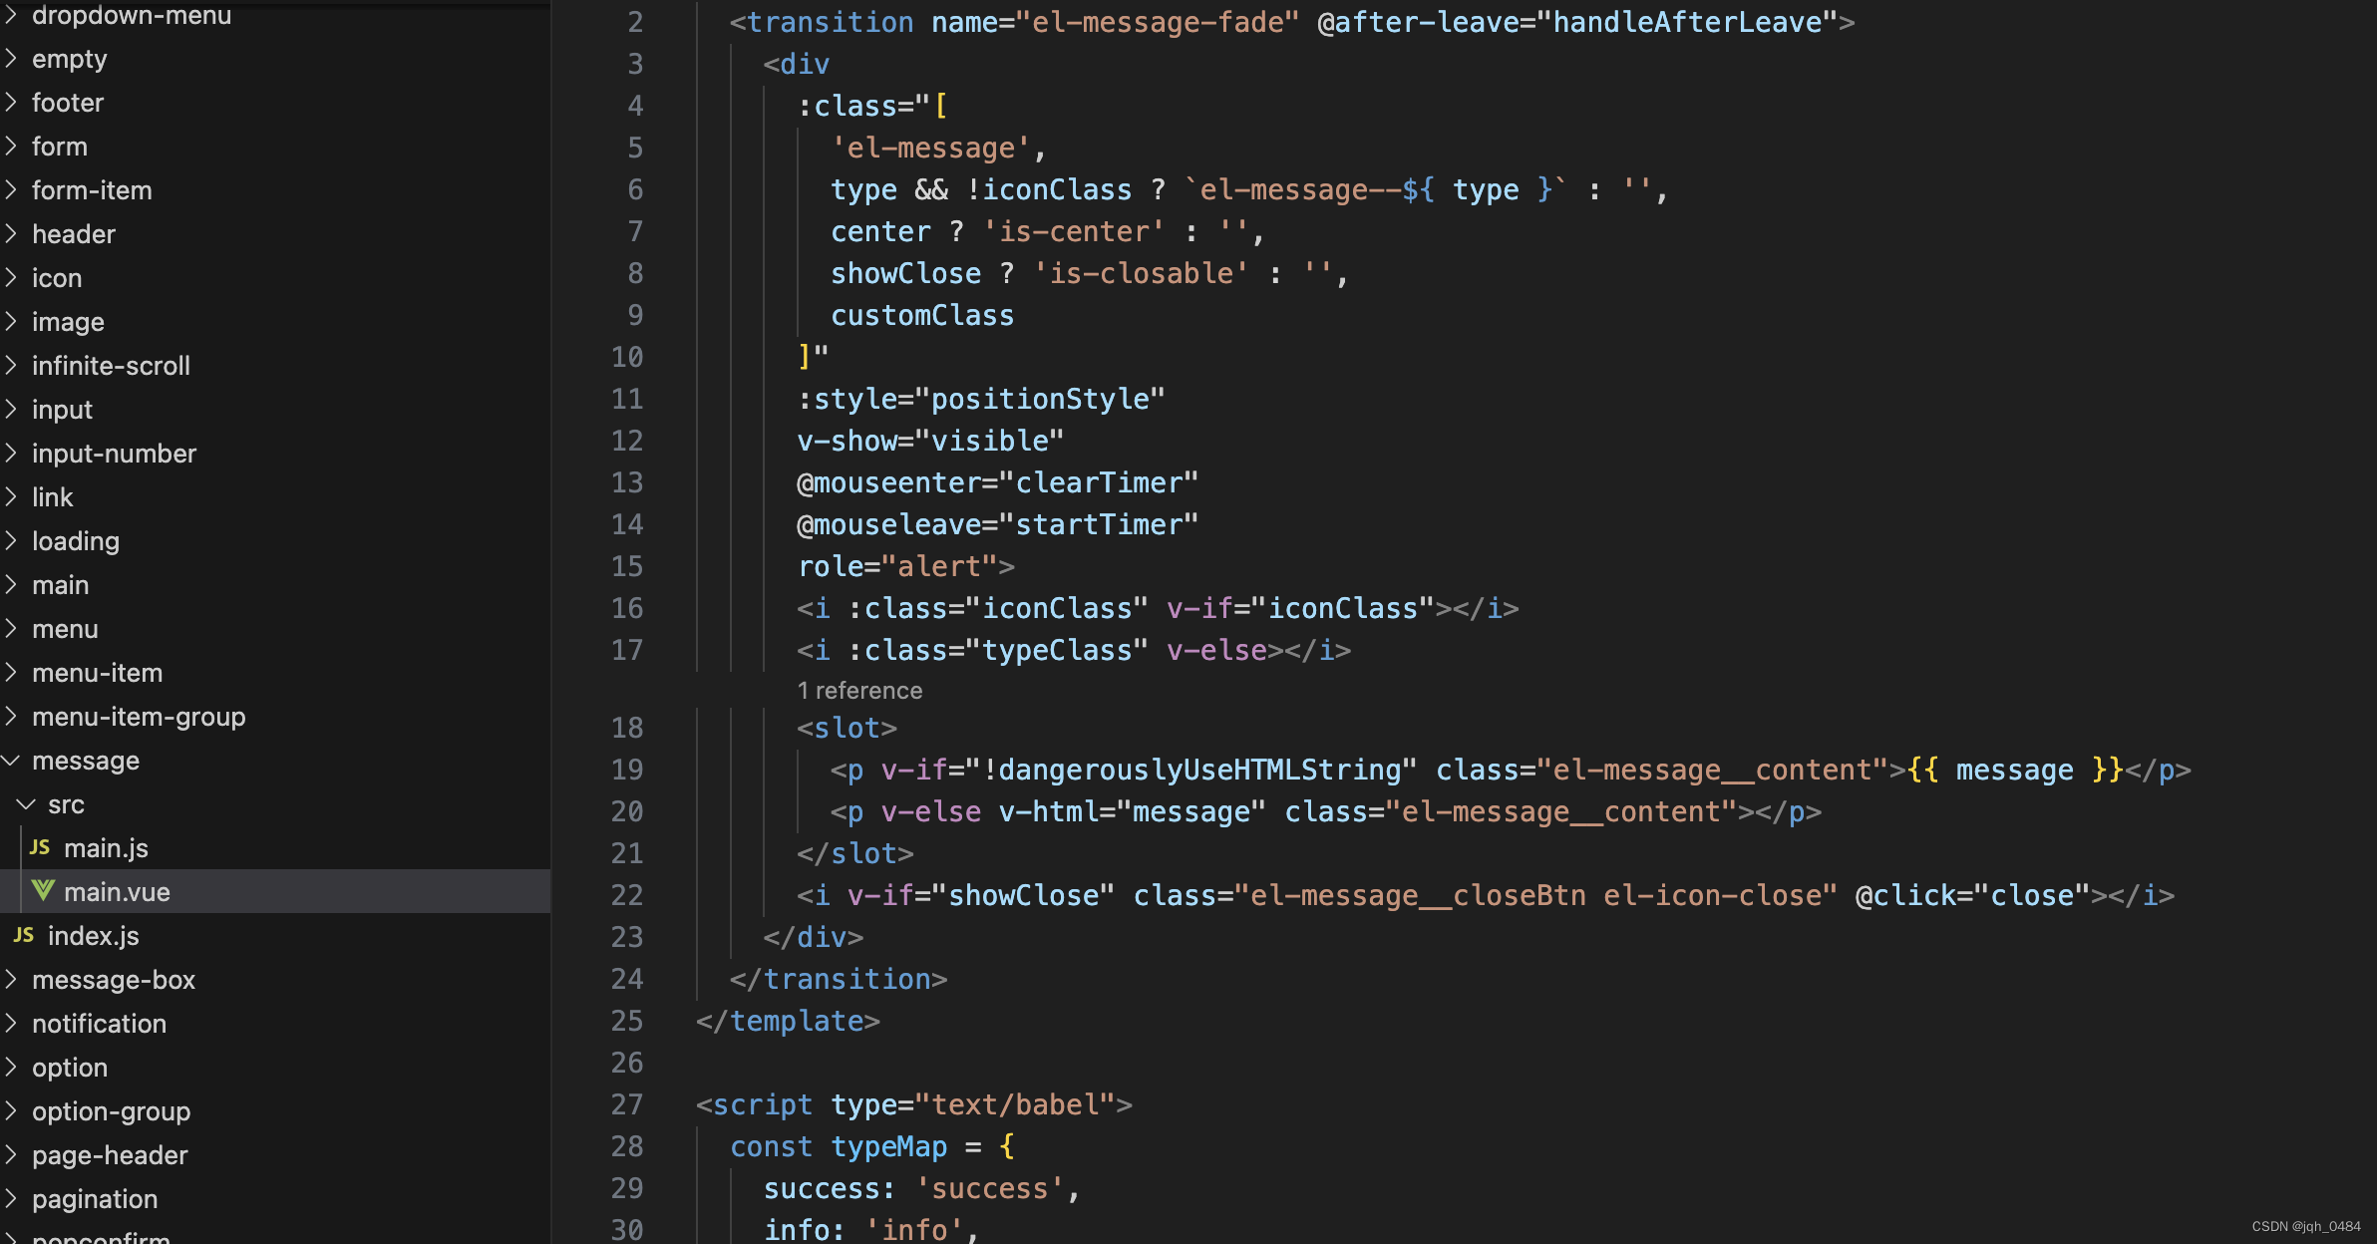Click the Vue file icon for main.vue
Screen dimensions: 2377x1244
[x=43, y=892]
